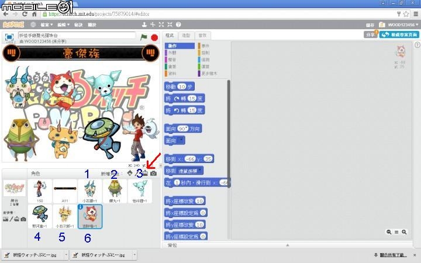Viewport: 421px width, 263px height.
Task: Take new sprite from camera
Action: (x=153, y=174)
